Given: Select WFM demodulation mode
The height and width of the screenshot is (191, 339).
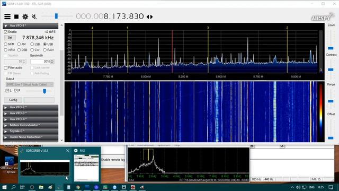Looking at the screenshot, I should (6, 50).
